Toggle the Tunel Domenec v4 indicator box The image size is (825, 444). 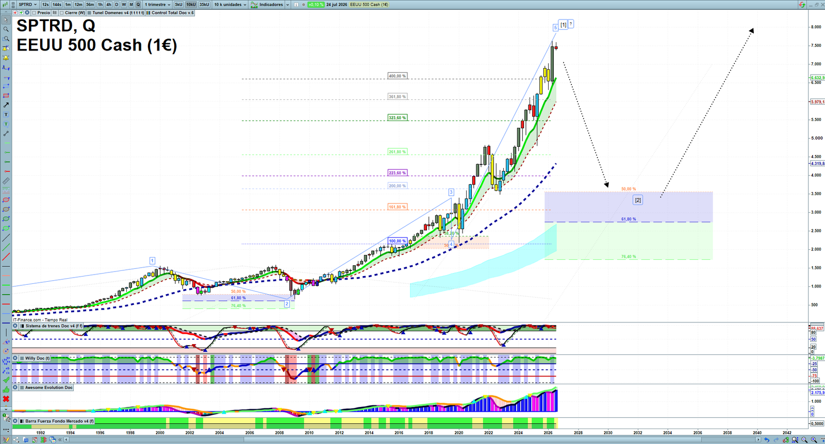[89, 13]
